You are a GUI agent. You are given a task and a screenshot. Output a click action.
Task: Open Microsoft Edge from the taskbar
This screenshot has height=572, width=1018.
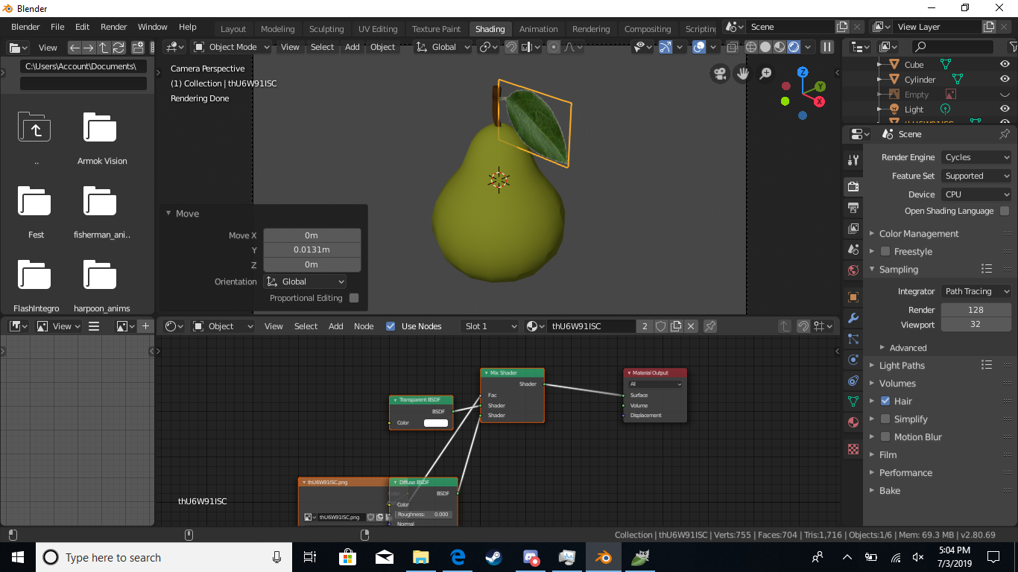click(x=457, y=557)
